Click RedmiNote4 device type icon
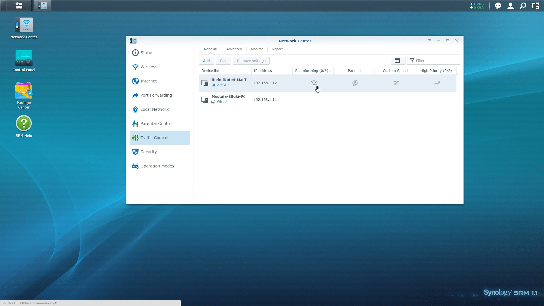Viewport: 544px width, 306px height. (x=205, y=83)
